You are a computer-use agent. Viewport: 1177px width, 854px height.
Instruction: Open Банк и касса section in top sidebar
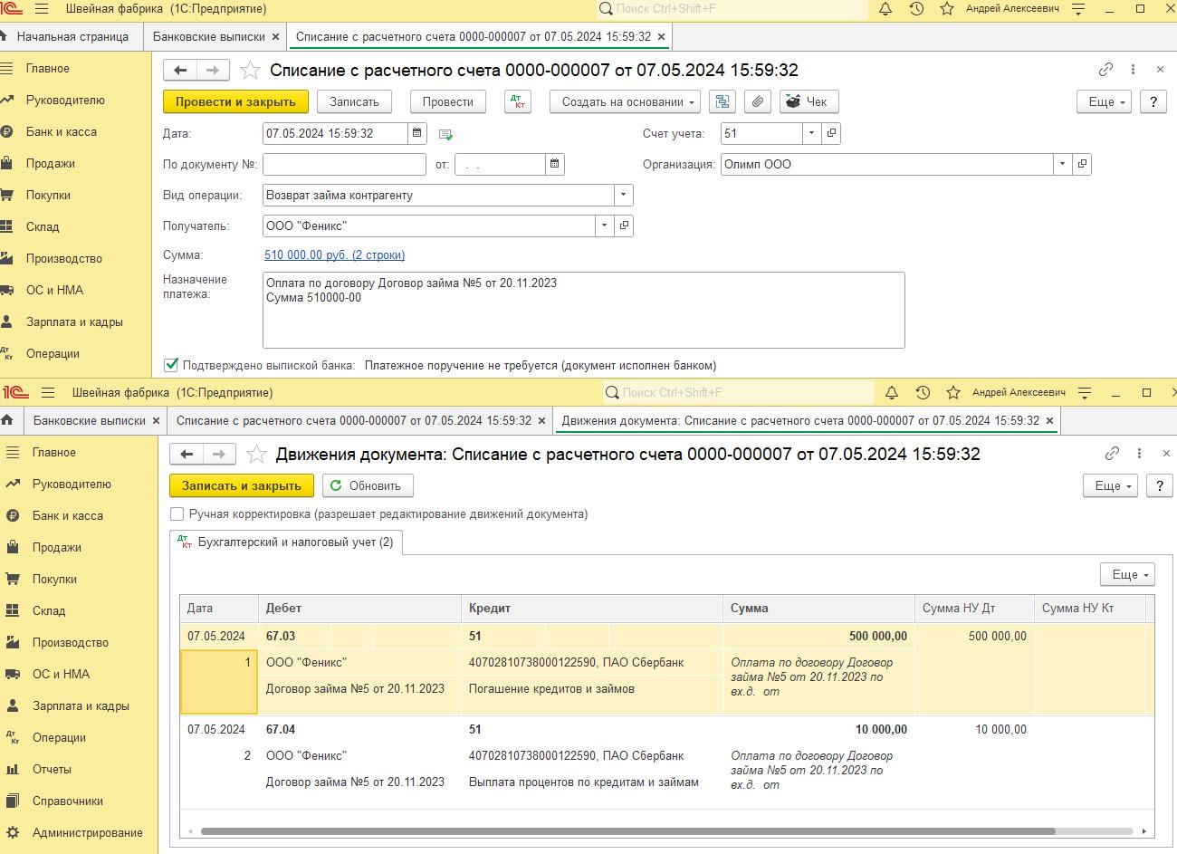tap(62, 131)
